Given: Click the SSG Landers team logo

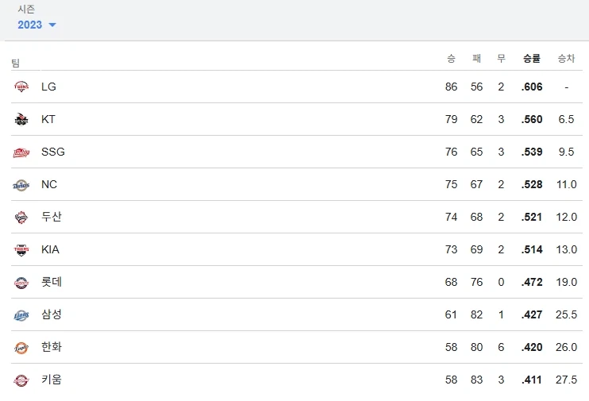Looking at the screenshot, I should pyautogui.click(x=21, y=152).
